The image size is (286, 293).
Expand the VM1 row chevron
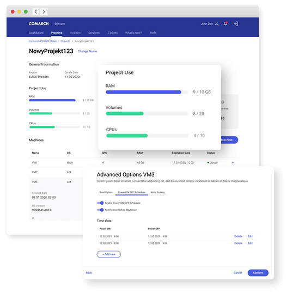coord(233,163)
